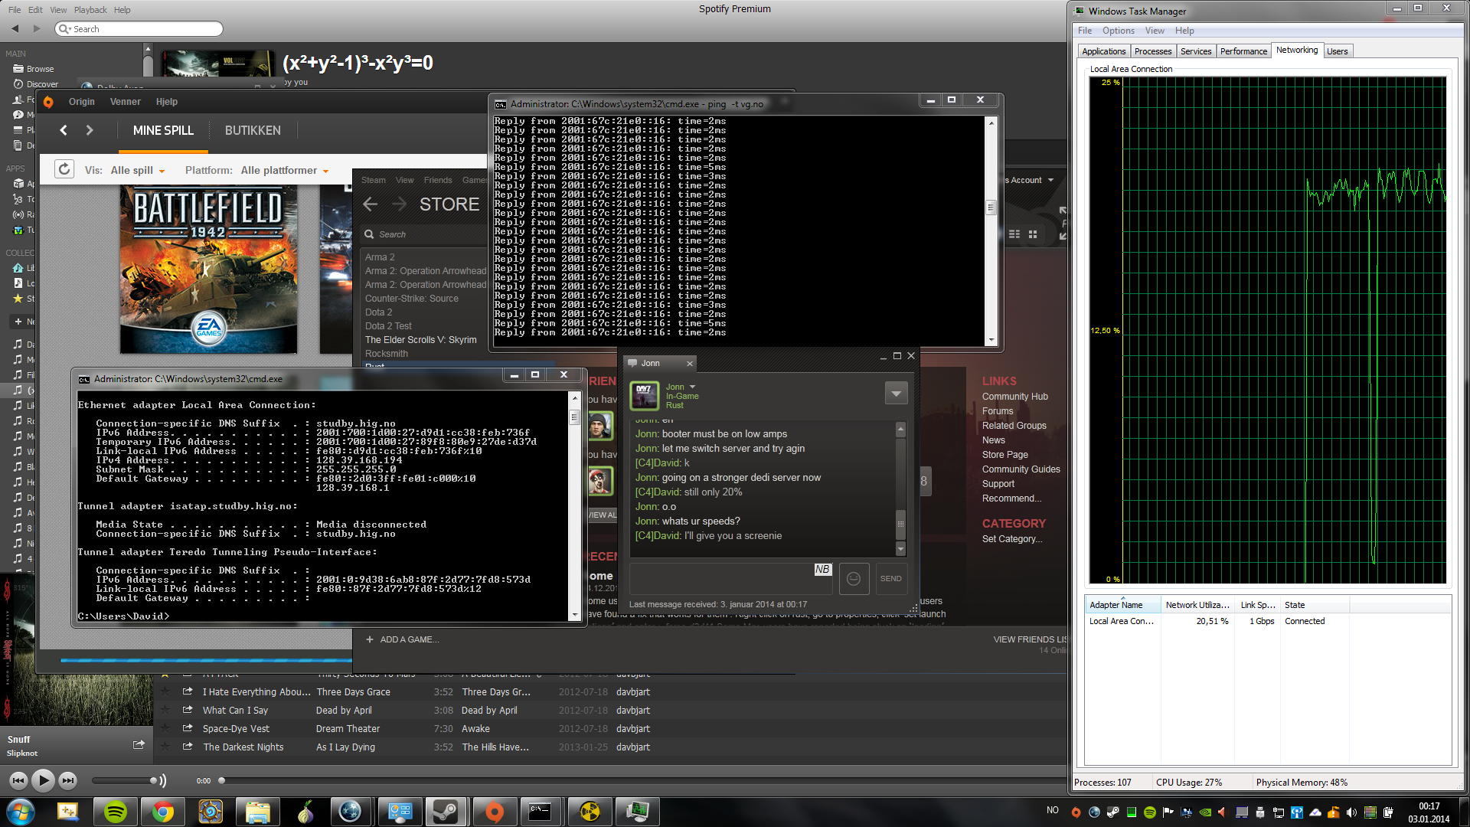Select the Battlefield 1942 game cover
This screenshot has width=1470, height=827.
coord(208,270)
